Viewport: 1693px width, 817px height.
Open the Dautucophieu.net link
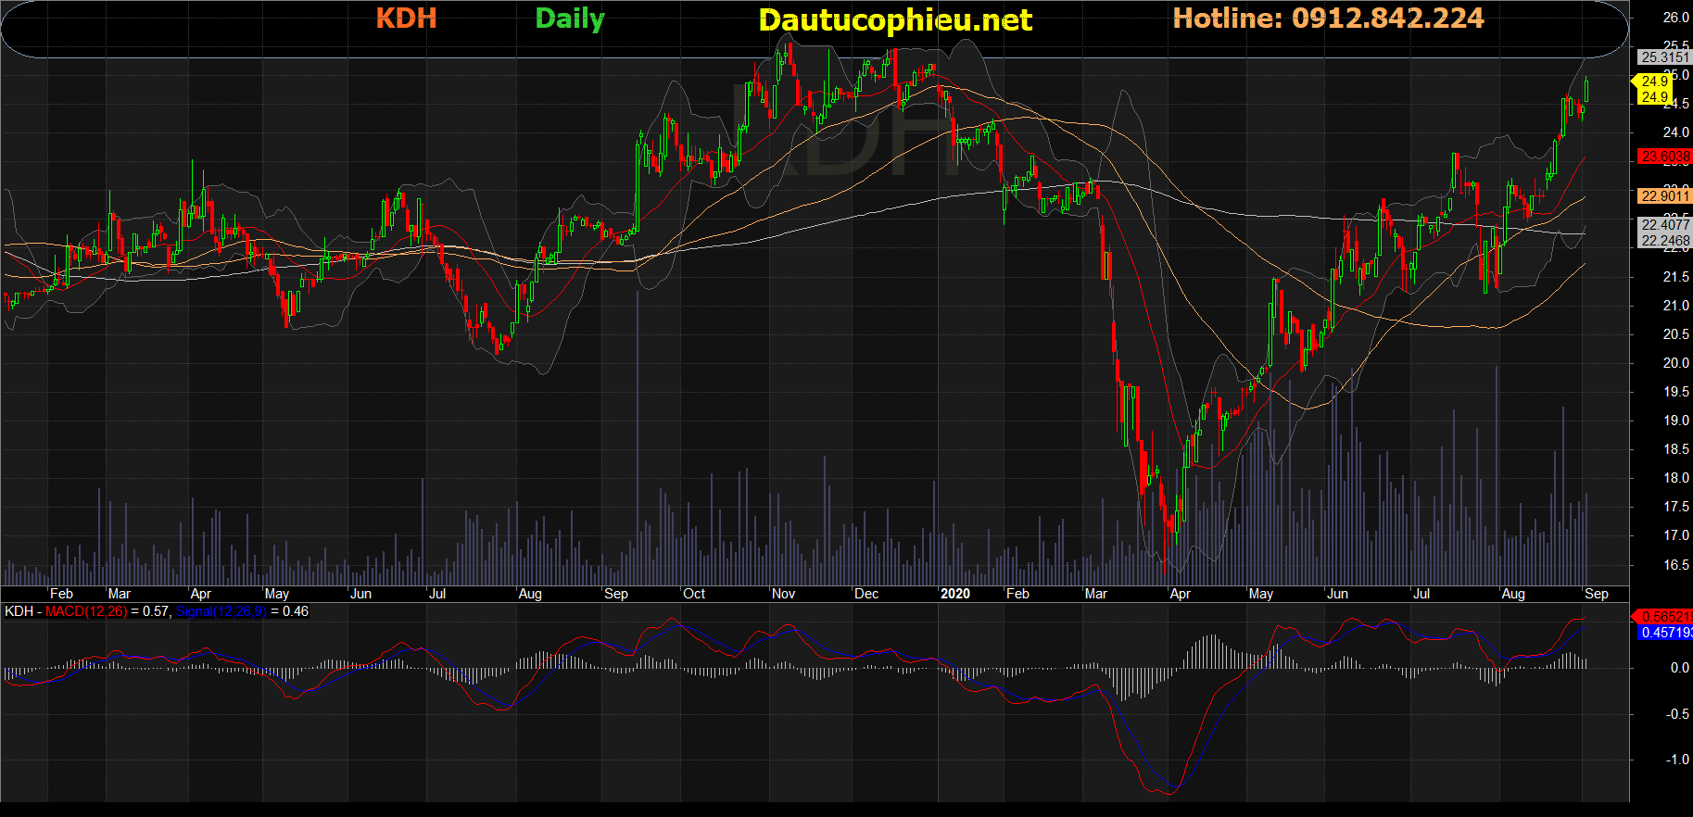[x=894, y=20]
